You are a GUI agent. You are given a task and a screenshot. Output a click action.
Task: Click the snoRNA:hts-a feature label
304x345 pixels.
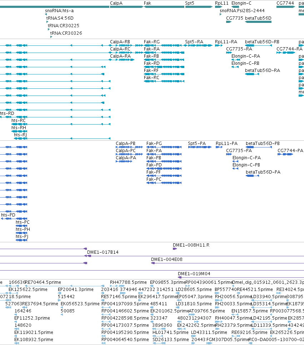coord(59,11)
